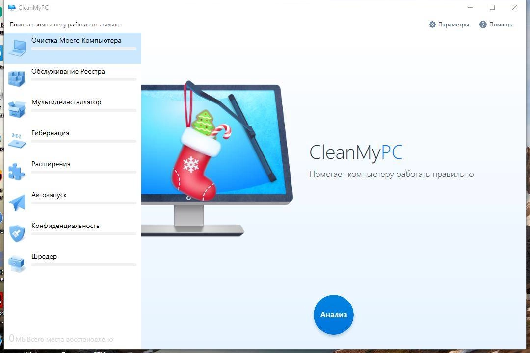530x353 pixels.
Task: Click the Шредер shredder icon
Action: pos(17,264)
